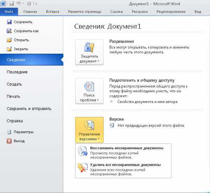Open Параметры settings entry
Viewport: 210px width, 193px height.
tap(23, 132)
